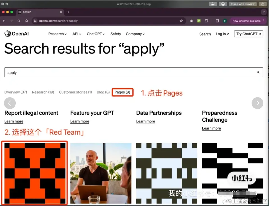
Task: Select the Pages (9) tab
Action: [122, 92]
